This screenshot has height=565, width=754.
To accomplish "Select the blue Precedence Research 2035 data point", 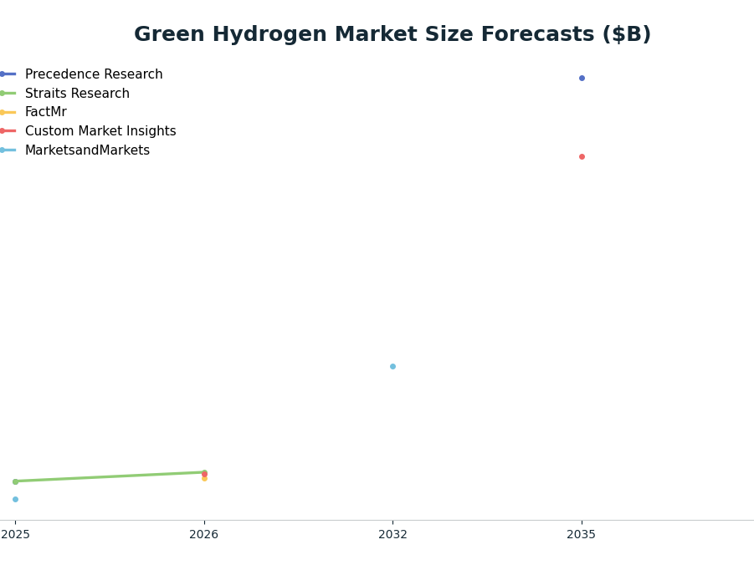I will click(582, 79).
